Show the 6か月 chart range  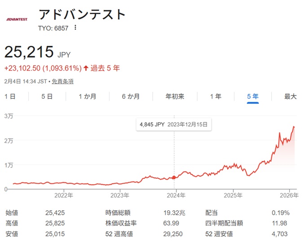(130, 96)
